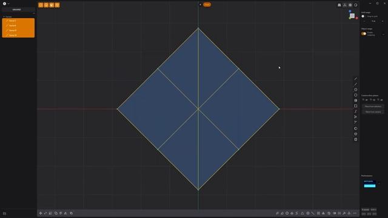Click the Move tool in bottom-left toolbar
This screenshot has width=388, height=218.
tap(41, 213)
